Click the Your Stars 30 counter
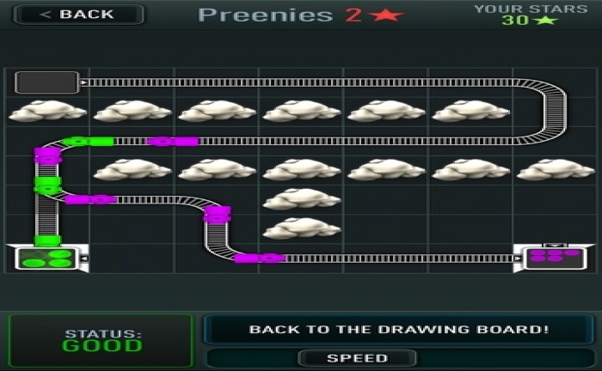 pyautogui.click(x=531, y=15)
